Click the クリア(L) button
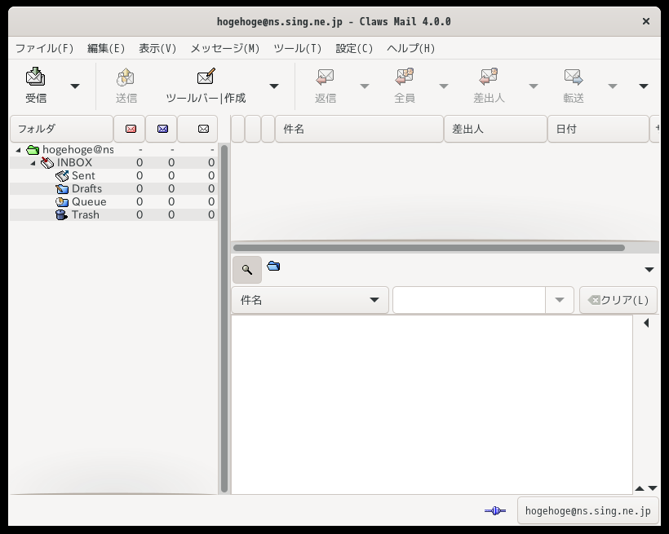Screen dimensions: 669x534 (618, 300)
